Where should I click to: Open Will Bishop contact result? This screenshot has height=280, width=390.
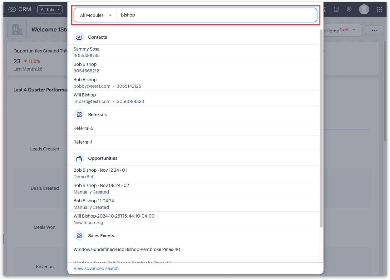(85, 95)
